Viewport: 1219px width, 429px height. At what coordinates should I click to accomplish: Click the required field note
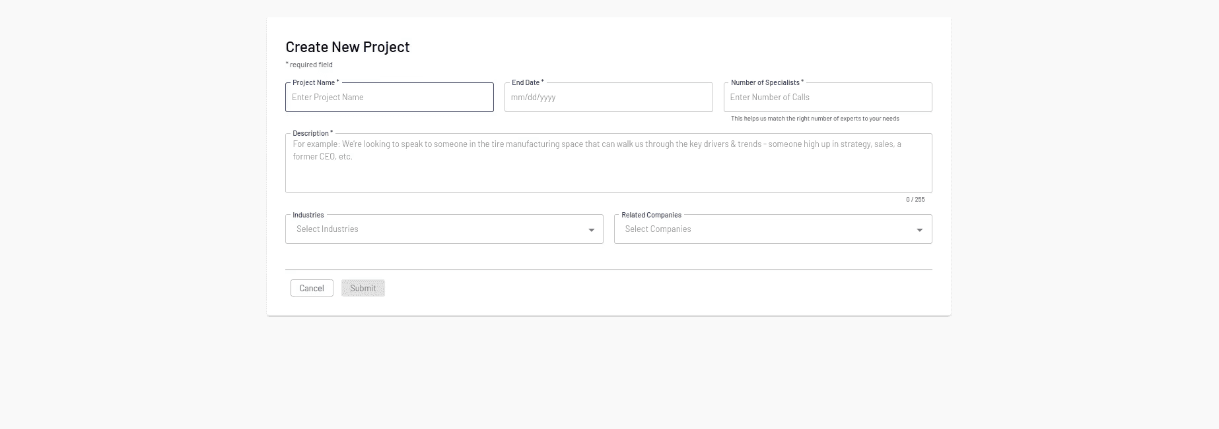click(309, 65)
